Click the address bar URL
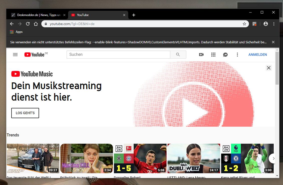 (72, 24)
